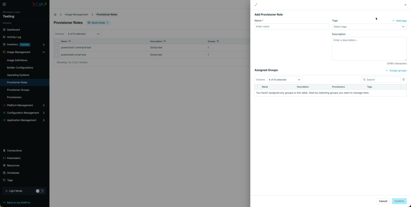Open Assigned Groups columns dropdown

coord(285,80)
